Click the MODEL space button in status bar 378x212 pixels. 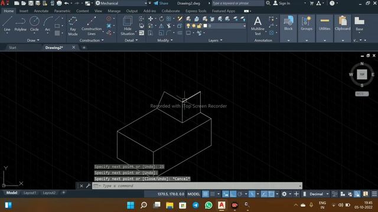click(x=194, y=194)
